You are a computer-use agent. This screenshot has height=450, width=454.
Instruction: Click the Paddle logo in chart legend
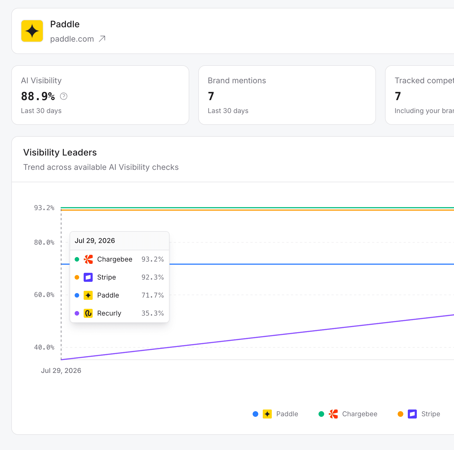coord(267,414)
